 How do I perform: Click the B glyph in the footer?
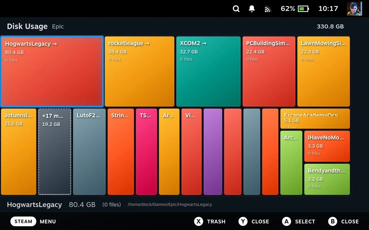(333, 221)
